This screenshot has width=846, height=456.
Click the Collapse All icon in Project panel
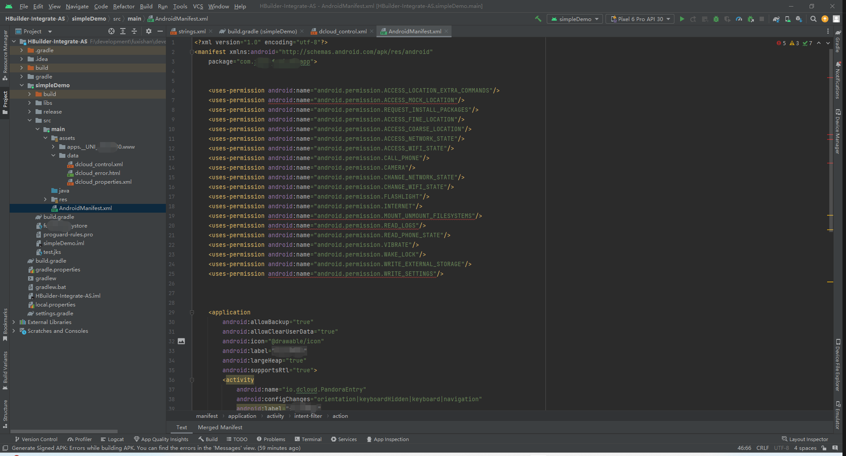click(x=134, y=31)
